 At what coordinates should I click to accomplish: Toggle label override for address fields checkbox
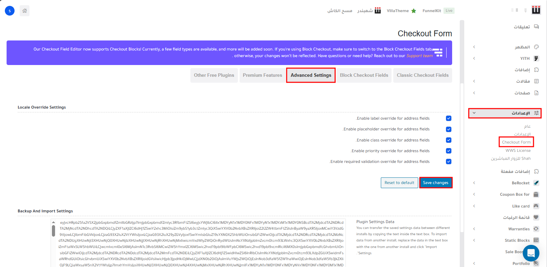click(x=449, y=118)
